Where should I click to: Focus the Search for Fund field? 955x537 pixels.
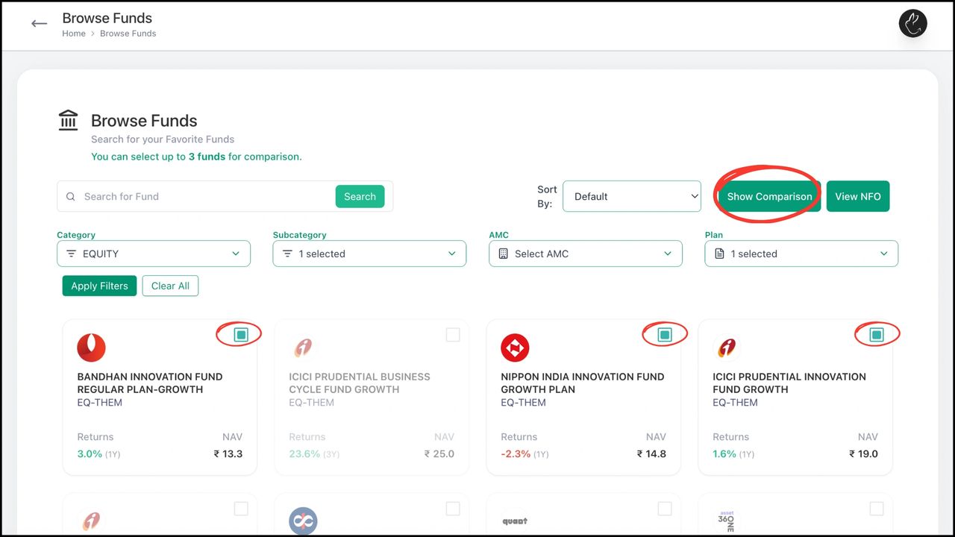(205, 197)
